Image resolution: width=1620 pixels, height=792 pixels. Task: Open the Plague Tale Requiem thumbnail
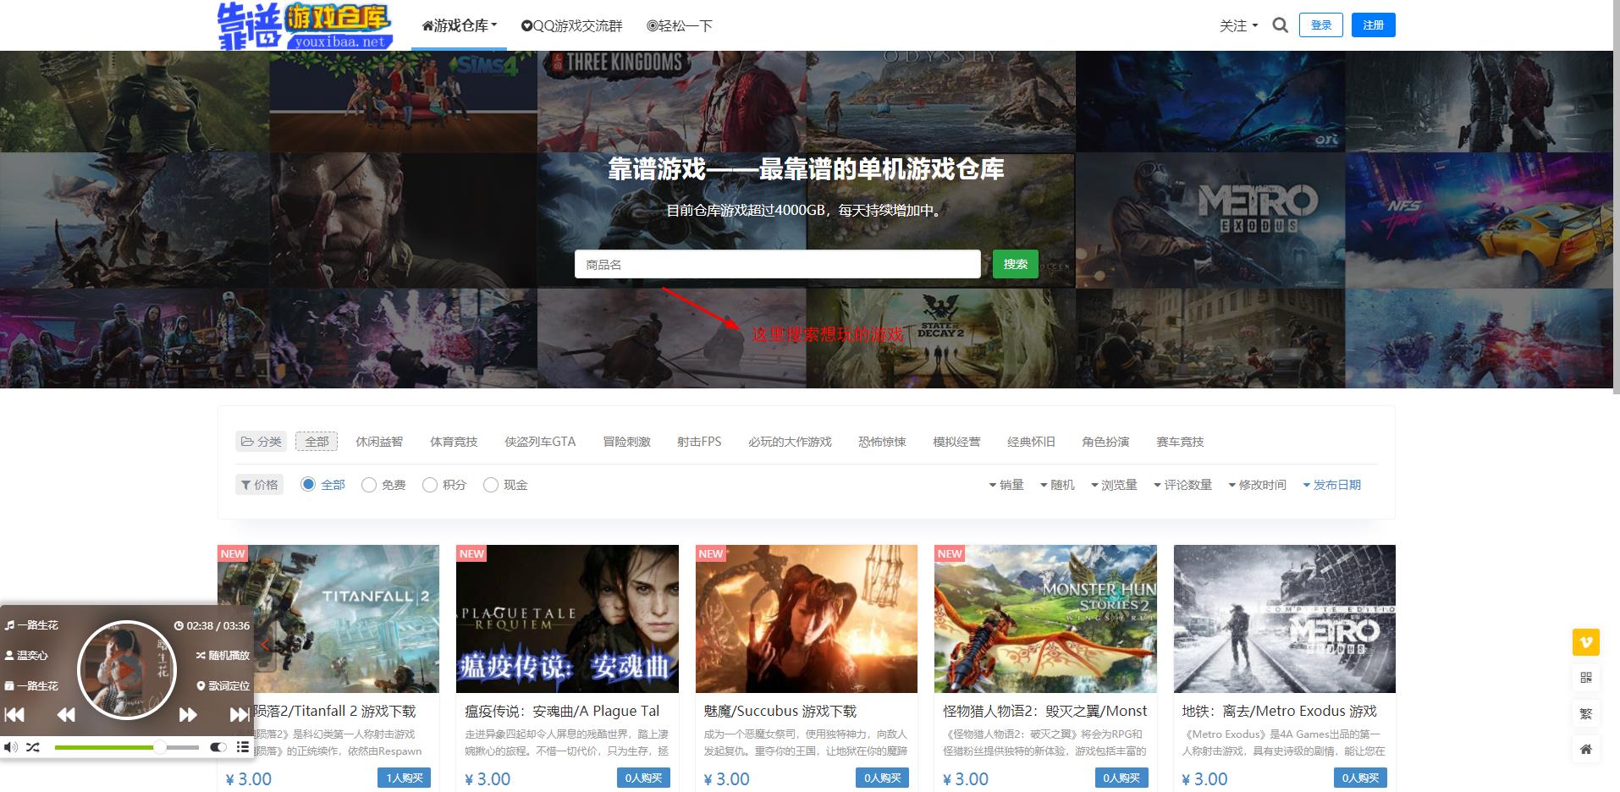point(567,619)
